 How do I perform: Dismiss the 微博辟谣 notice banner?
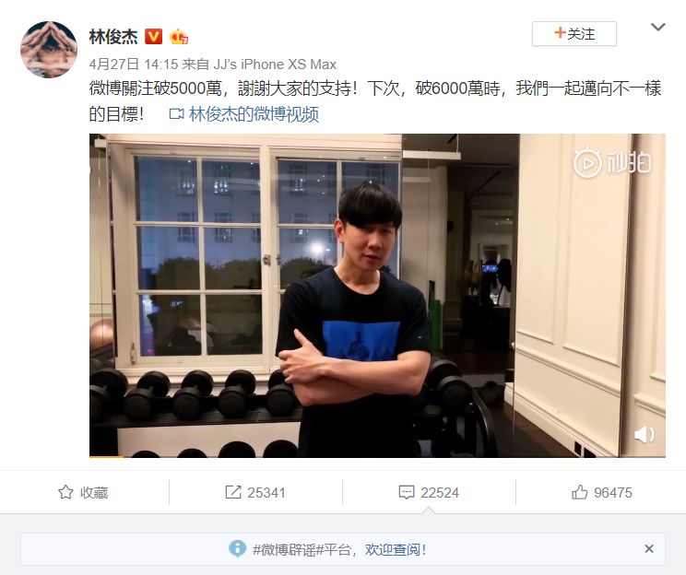click(649, 548)
